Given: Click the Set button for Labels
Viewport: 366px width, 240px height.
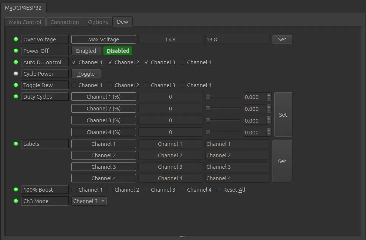Looking at the screenshot, I should (x=282, y=161).
